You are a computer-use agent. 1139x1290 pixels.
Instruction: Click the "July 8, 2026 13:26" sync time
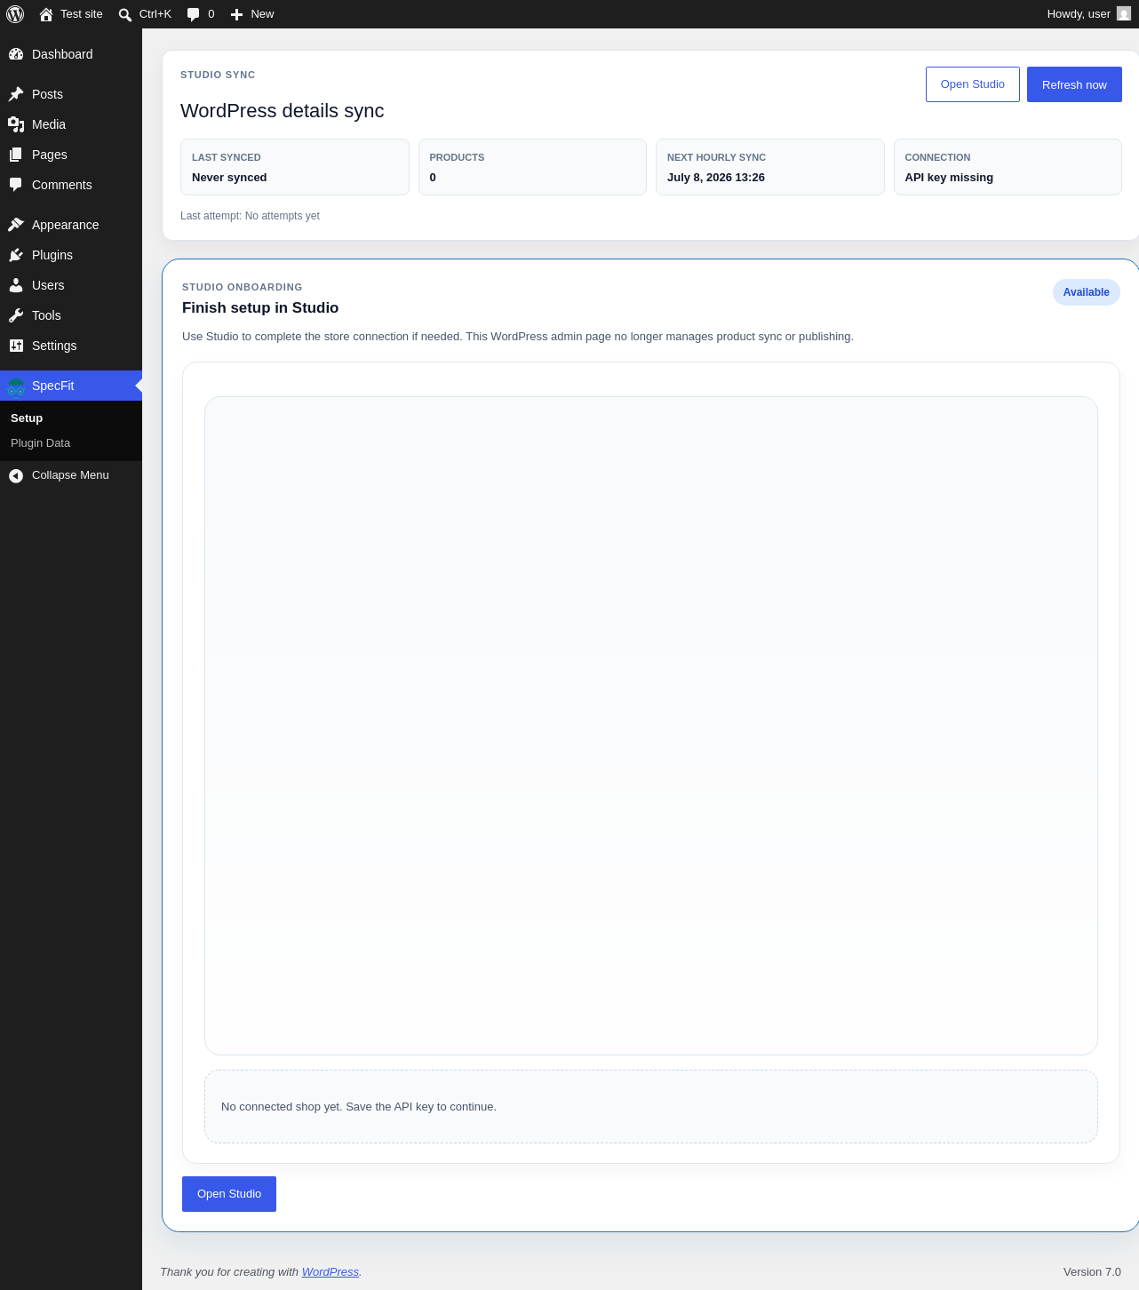coord(716,178)
